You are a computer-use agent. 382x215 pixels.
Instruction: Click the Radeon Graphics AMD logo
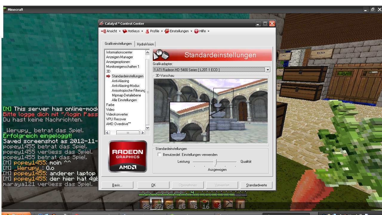tap(127, 156)
